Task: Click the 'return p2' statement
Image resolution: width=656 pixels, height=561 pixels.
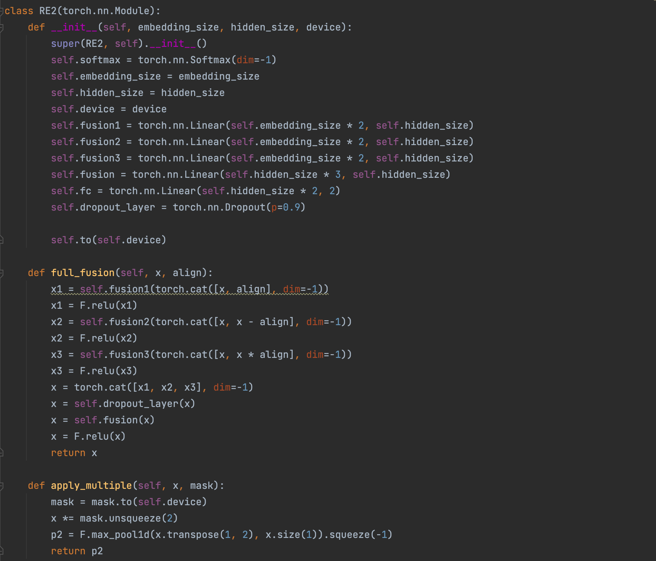Action: coord(77,551)
